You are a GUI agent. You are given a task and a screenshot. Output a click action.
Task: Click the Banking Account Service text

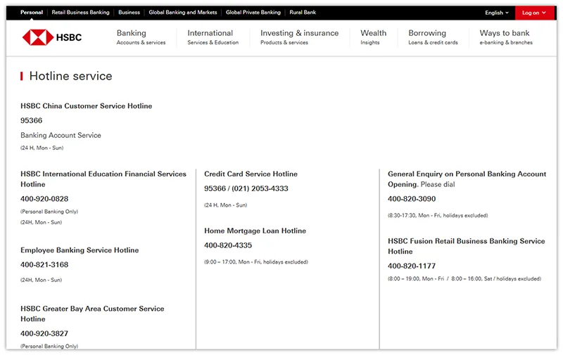[61, 135]
